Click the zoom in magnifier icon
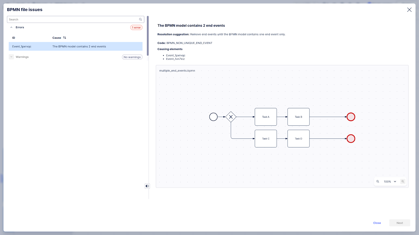 403,181
